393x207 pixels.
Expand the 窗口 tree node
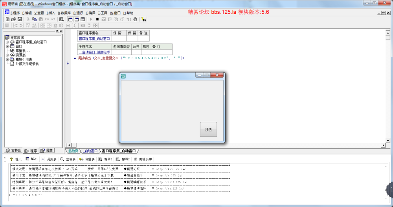coord(7,46)
